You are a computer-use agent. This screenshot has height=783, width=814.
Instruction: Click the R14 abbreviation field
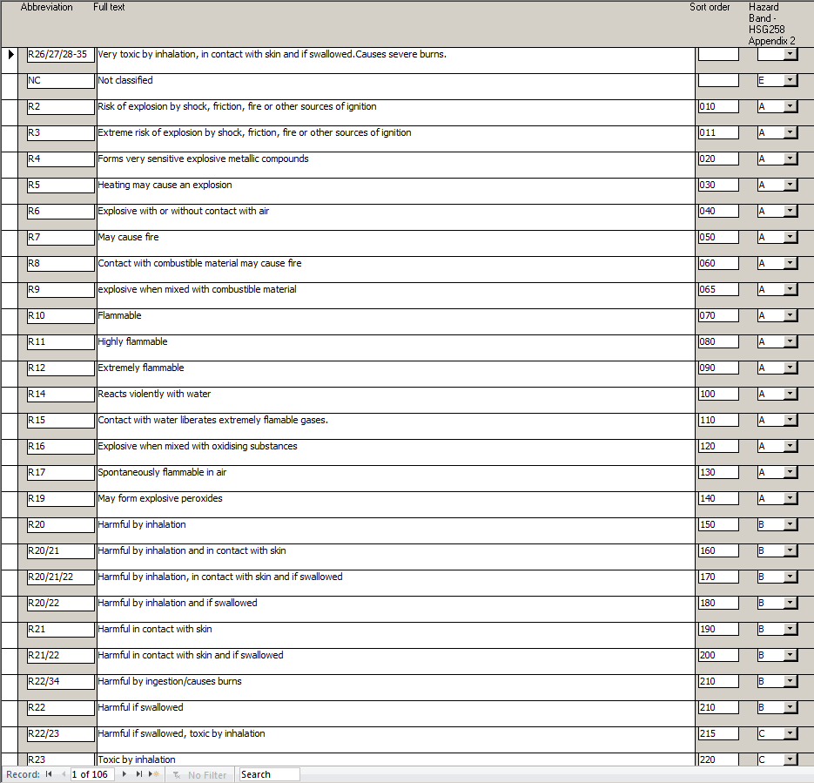pyautogui.click(x=60, y=395)
